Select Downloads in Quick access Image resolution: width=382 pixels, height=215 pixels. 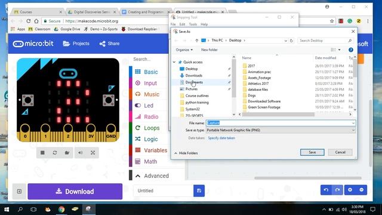click(x=193, y=76)
